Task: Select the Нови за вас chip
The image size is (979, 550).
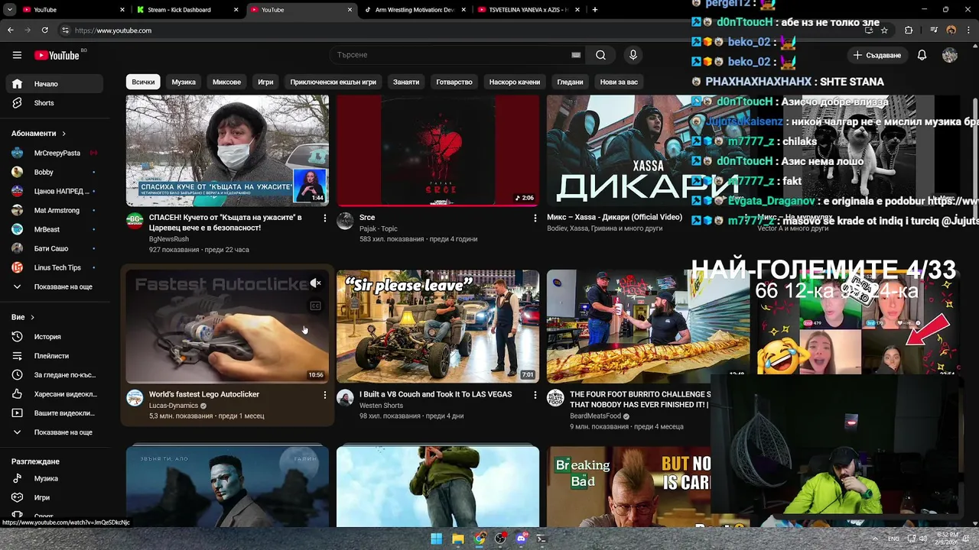Action: [x=619, y=82]
